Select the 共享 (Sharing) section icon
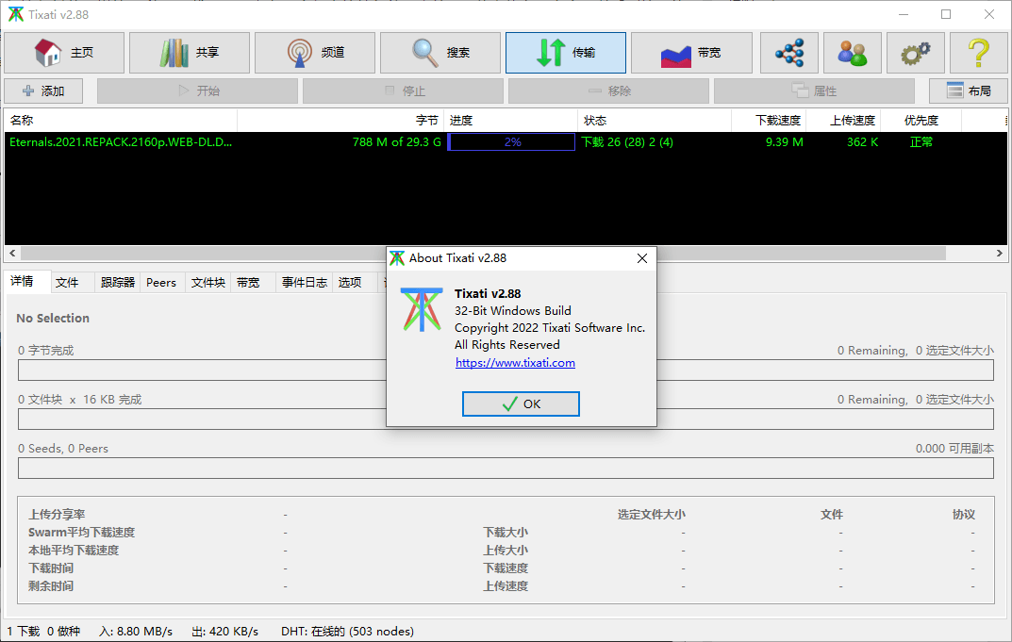 [189, 53]
